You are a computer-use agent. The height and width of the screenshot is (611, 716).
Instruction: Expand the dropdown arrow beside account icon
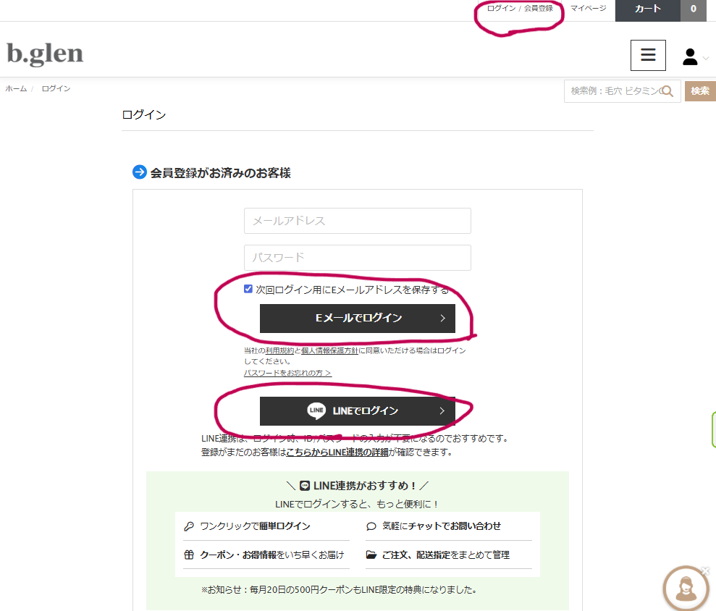click(706, 58)
